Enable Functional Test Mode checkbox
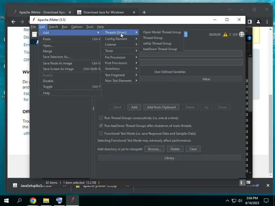Screen dimensions: 275x206 click(x=101, y=134)
